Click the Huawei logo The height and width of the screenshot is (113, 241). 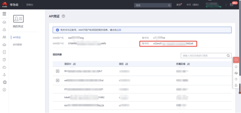tap(5, 5)
